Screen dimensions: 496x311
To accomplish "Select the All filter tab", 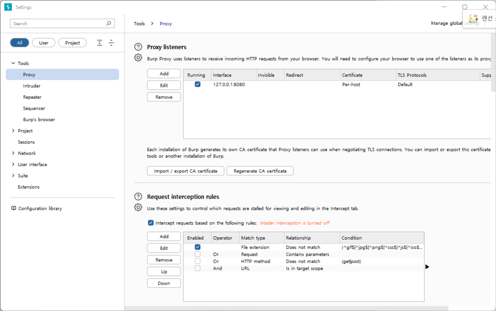I will click(19, 43).
